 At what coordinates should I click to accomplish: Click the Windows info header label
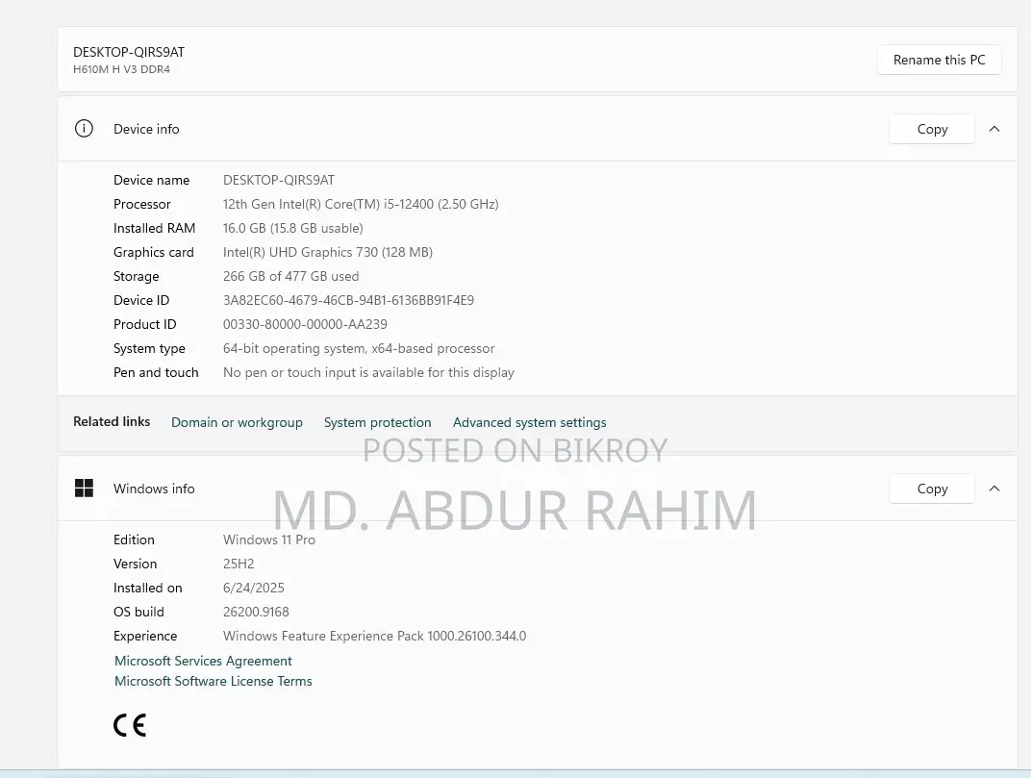(154, 489)
